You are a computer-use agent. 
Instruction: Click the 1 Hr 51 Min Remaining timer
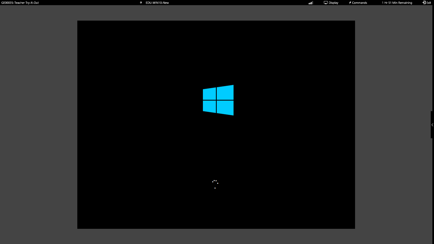[x=397, y=3]
